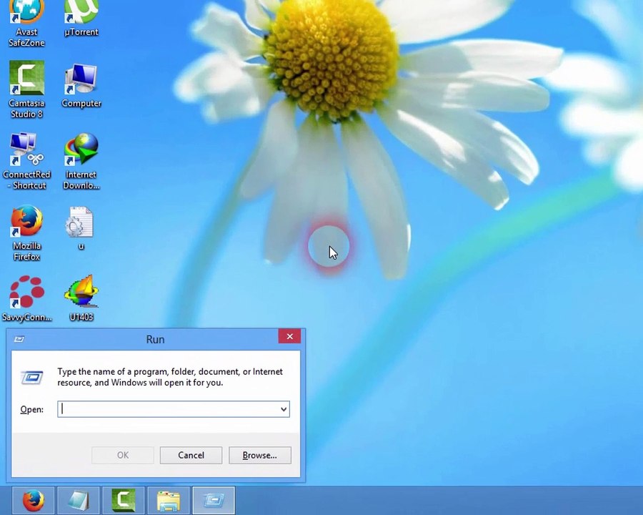Click the Run dialog title bar icon

(19, 339)
